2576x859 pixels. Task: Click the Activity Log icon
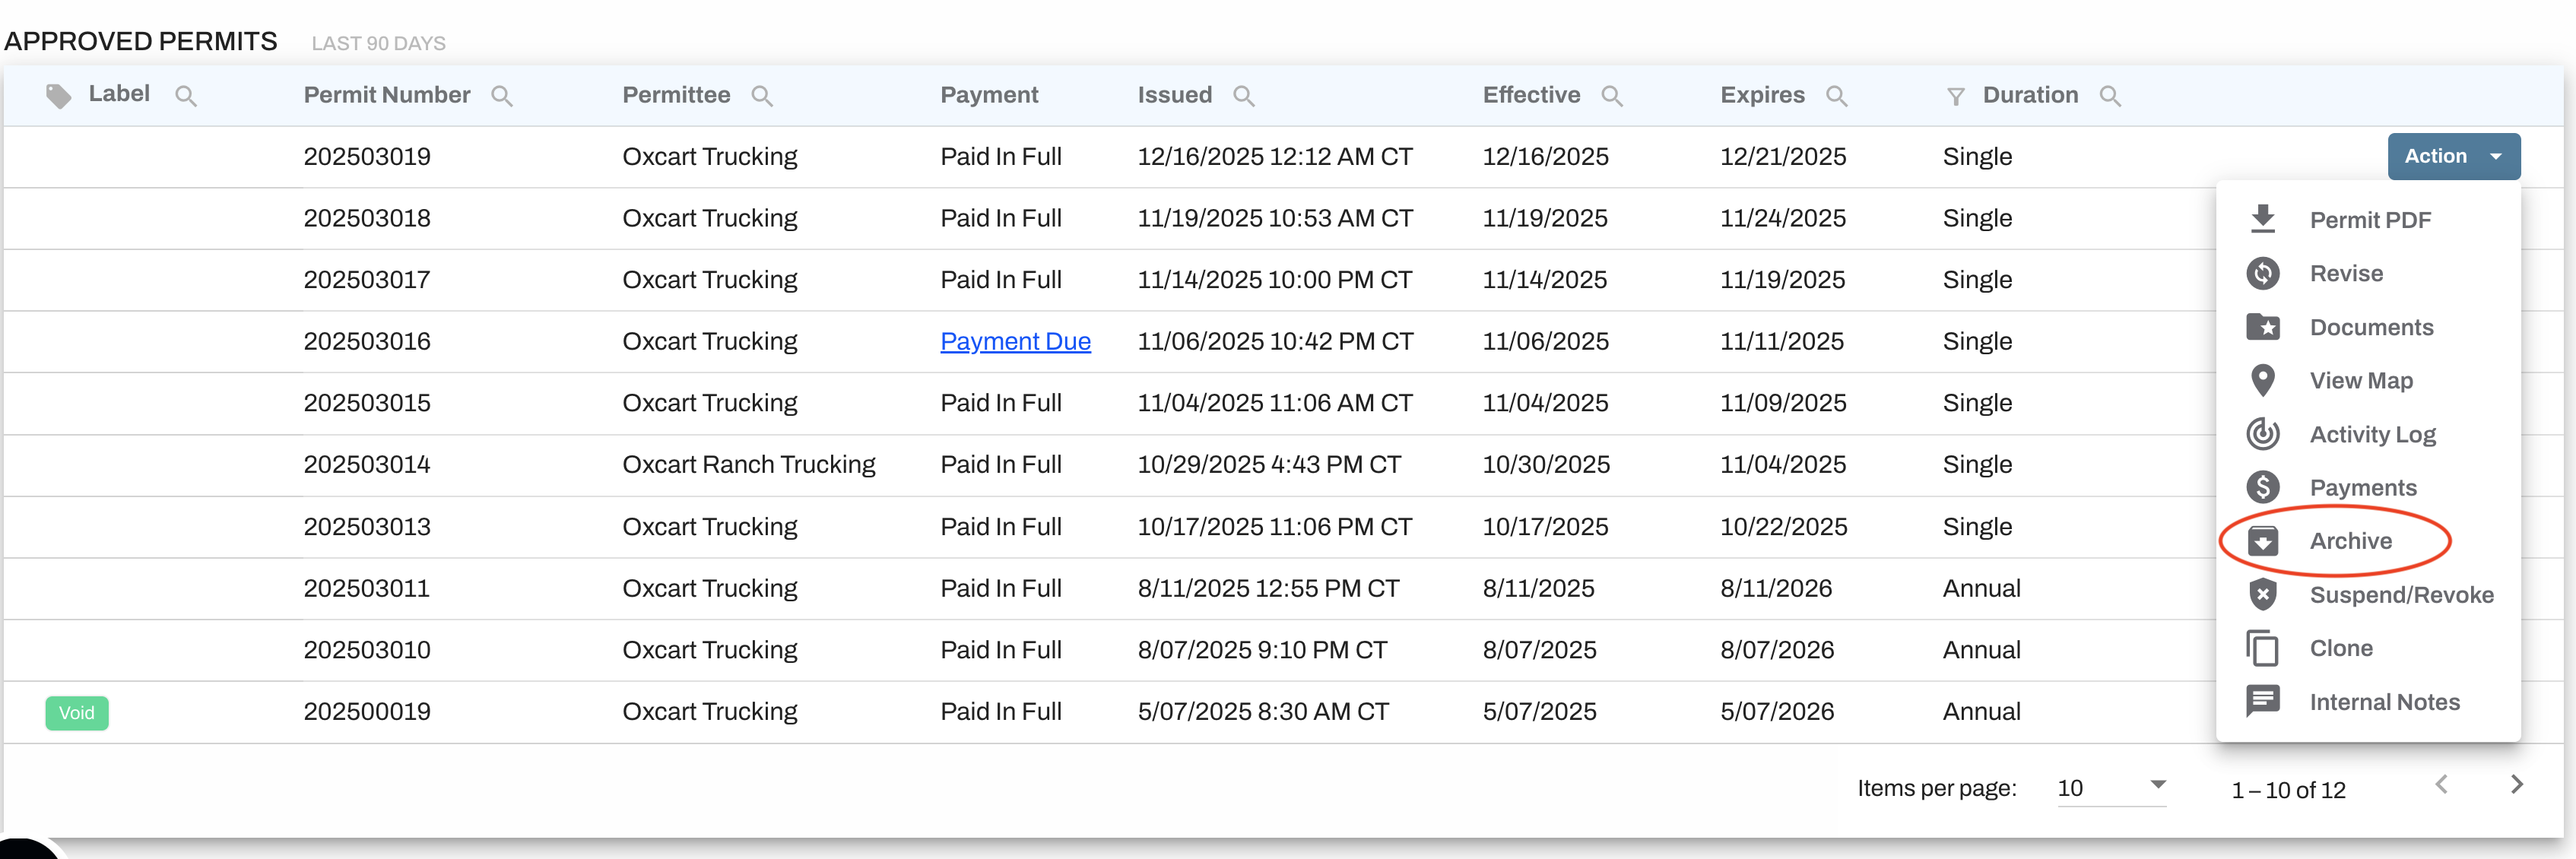(x=2263, y=434)
